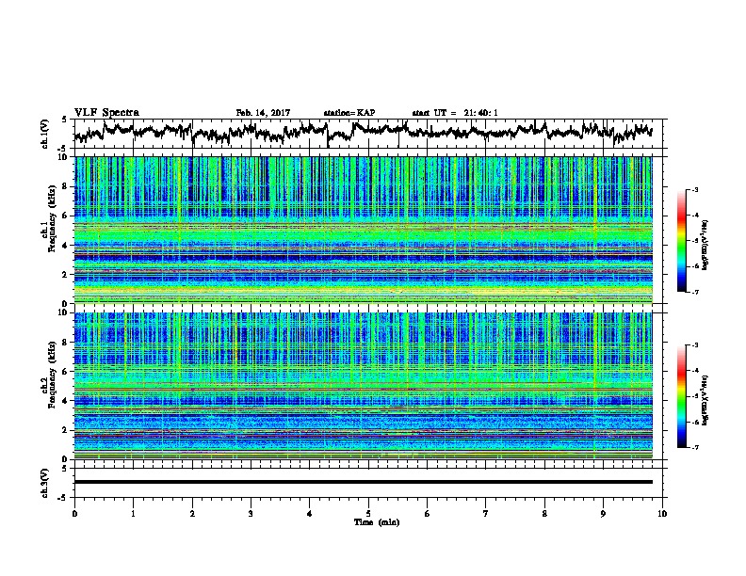The width and height of the screenshot is (746, 576).
Task: Click the ch.1 voltage waveform trace
Action: [363, 132]
